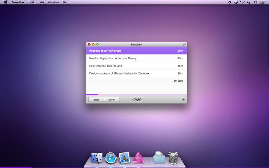This screenshot has height=168, width=269.
Task: Select "Look into XLS files for Grid" task
Action: tap(137, 66)
